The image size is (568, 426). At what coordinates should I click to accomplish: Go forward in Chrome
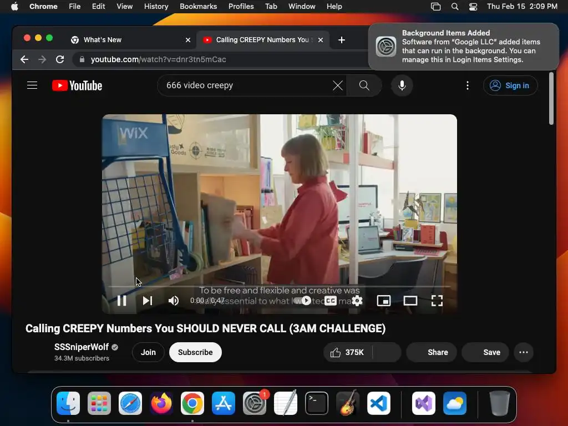pos(42,59)
